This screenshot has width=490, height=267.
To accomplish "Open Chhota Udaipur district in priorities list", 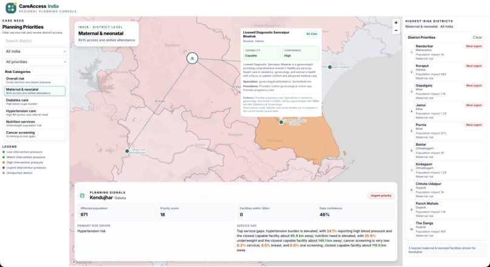I will (x=446, y=190).
